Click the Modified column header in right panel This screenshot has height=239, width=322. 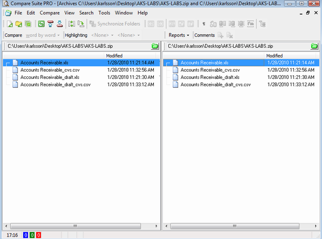(x=274, y=56)
